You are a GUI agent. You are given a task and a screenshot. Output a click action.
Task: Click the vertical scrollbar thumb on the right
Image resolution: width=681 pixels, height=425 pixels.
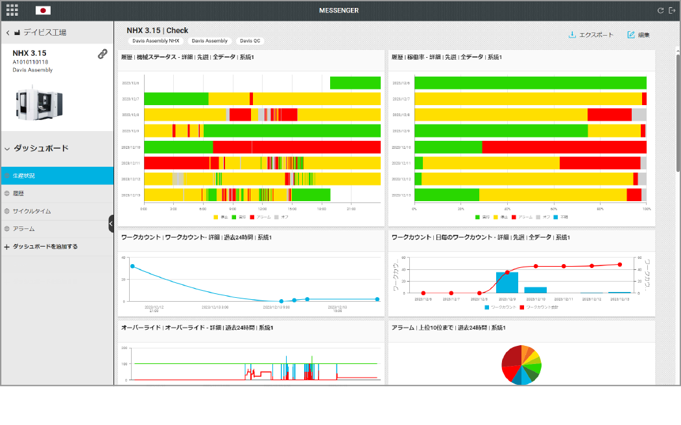tap(678, 114)
